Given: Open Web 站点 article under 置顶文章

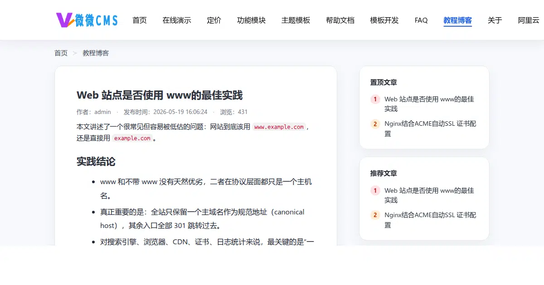Looking at the screenshot, I should [x=429, y=104].
